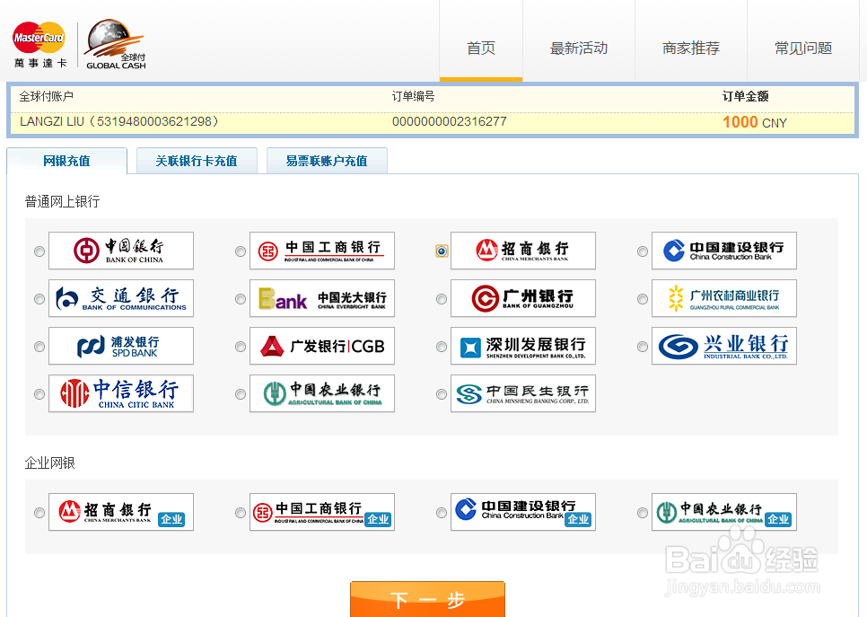This screenshot has width=867, height=617.
Task: Click the order amount 1000 CNY
Action: [754, 122]
